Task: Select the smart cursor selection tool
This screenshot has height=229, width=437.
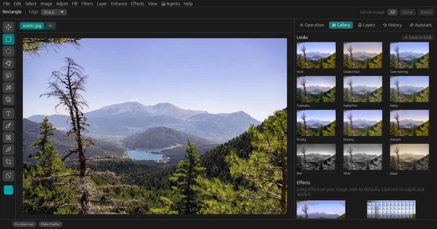Action: tap(8, 99)
